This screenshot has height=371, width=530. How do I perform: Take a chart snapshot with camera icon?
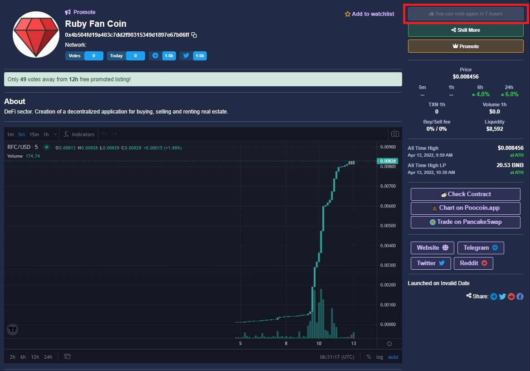pos(395,134)
